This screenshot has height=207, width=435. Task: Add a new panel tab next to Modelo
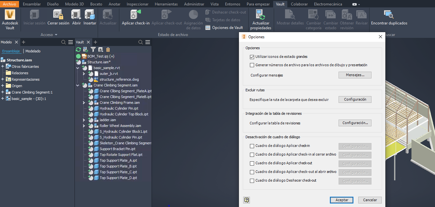24,42
